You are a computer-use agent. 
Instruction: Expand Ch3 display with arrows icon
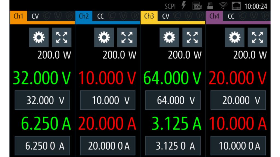[x=192, y=37]
